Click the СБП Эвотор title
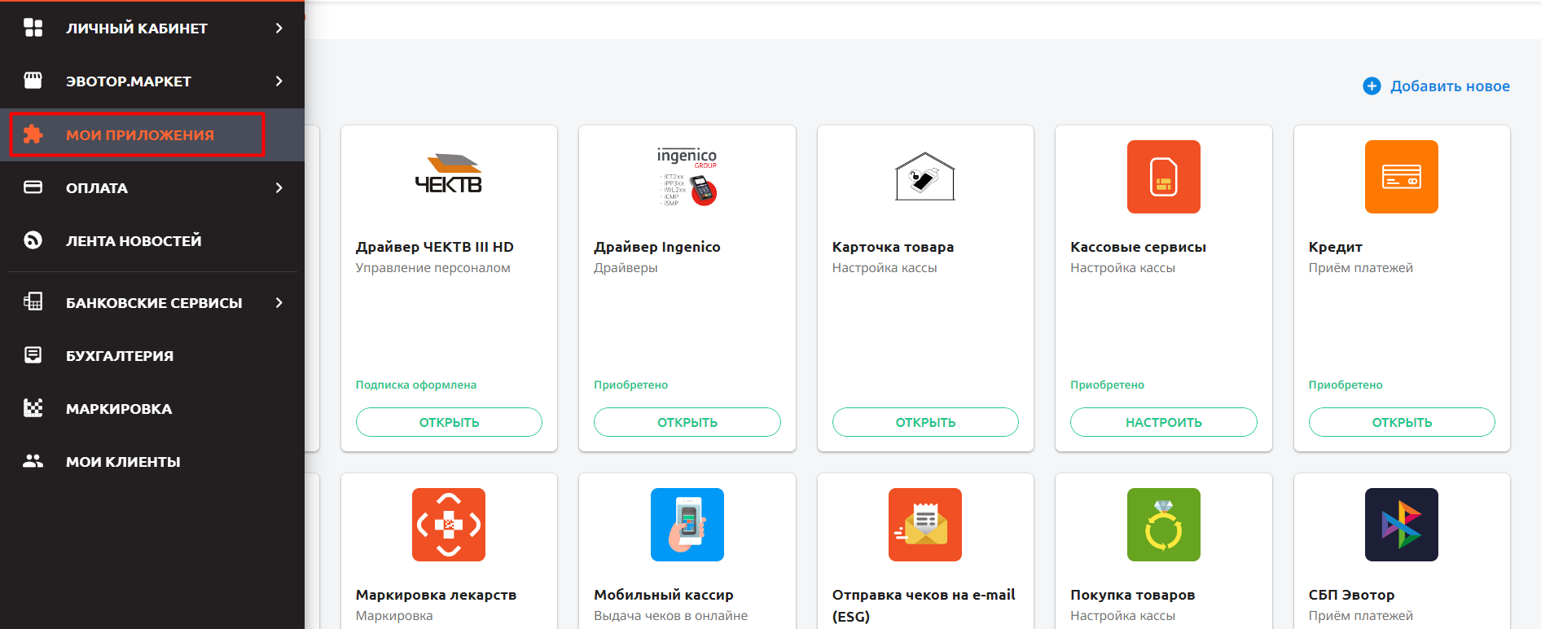Viewport: 1541px width, 629px height. [1351, 595]
